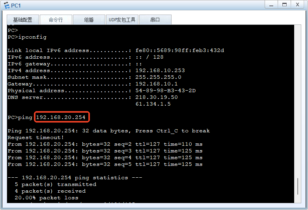The image size is (308, 210).
Task: Switch to the 基础配置 tab
Action: (23, 20)
